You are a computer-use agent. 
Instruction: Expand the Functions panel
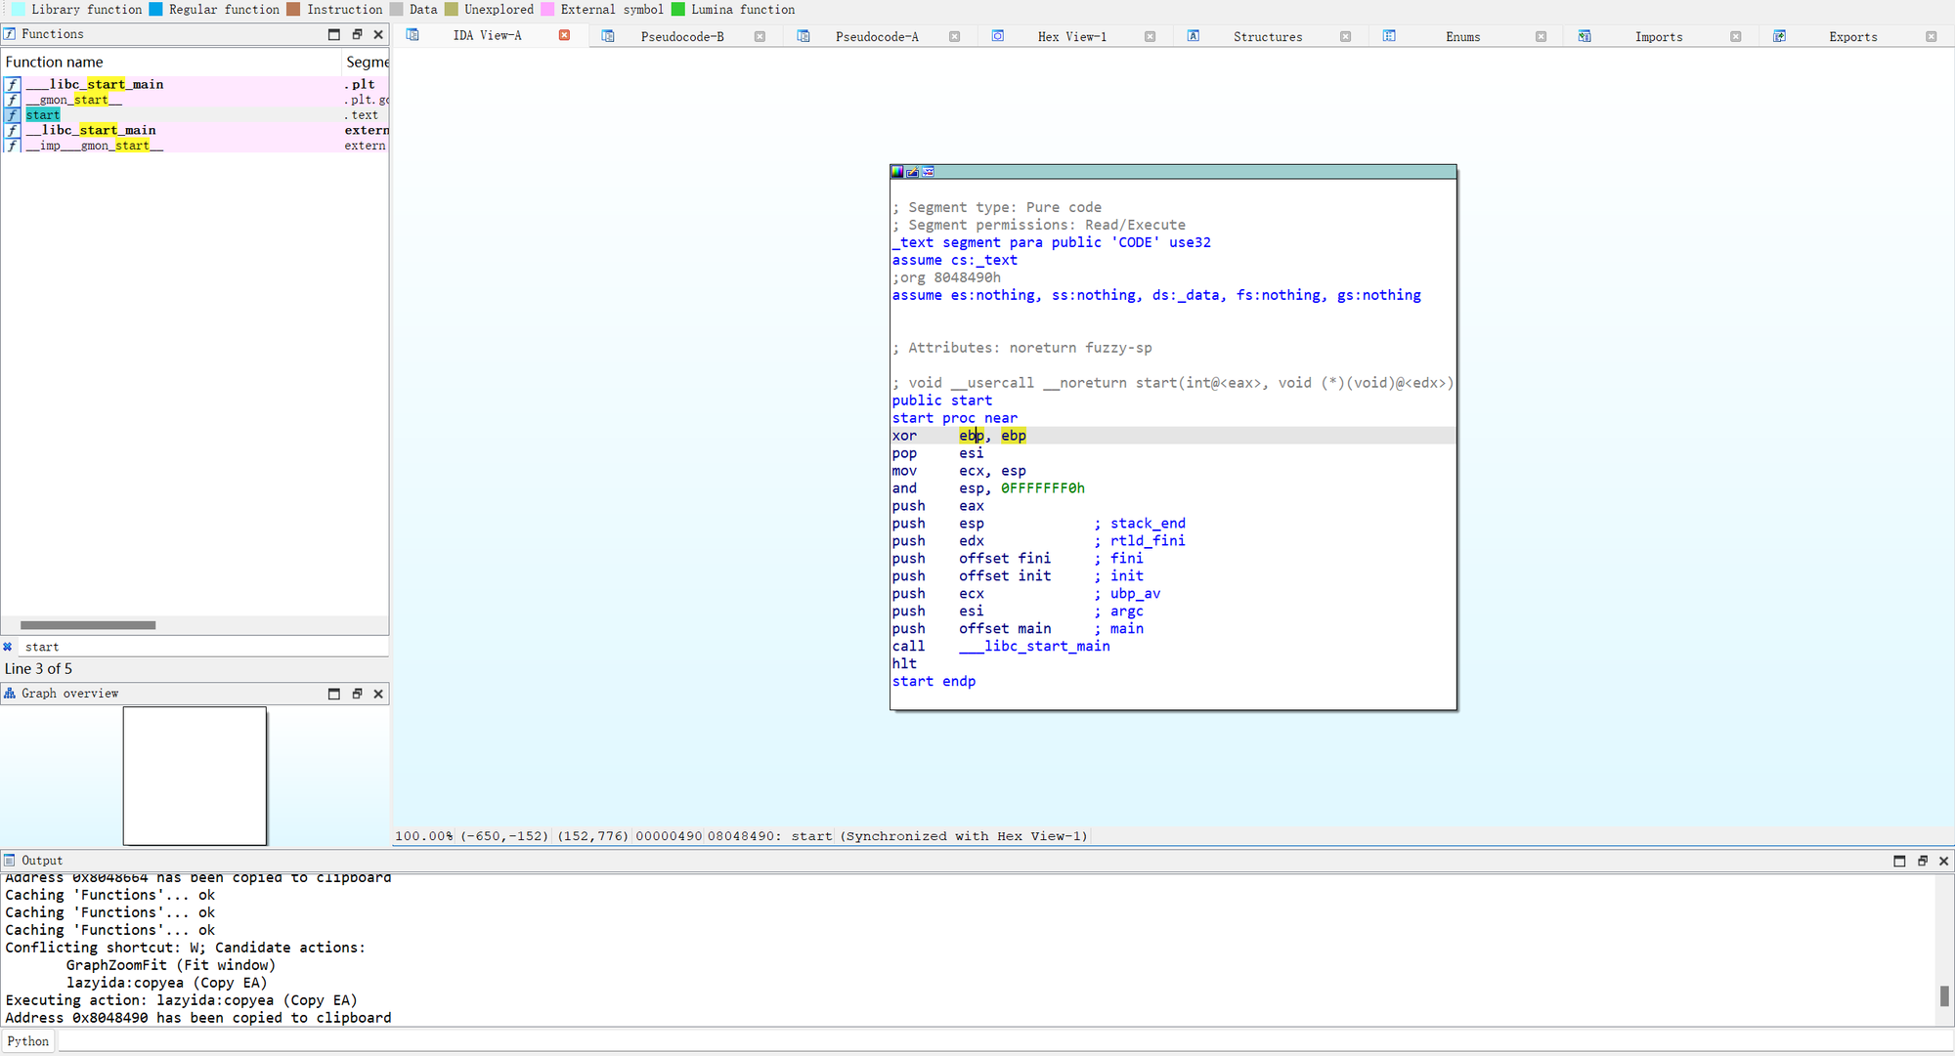point(333,35)
